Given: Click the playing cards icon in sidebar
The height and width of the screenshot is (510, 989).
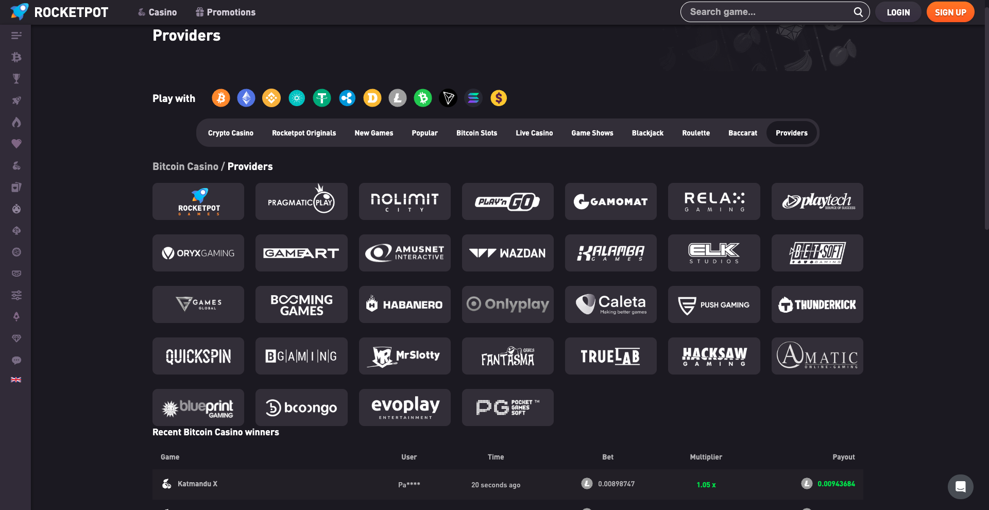Looking at the screenshot, I should (16, 187).
